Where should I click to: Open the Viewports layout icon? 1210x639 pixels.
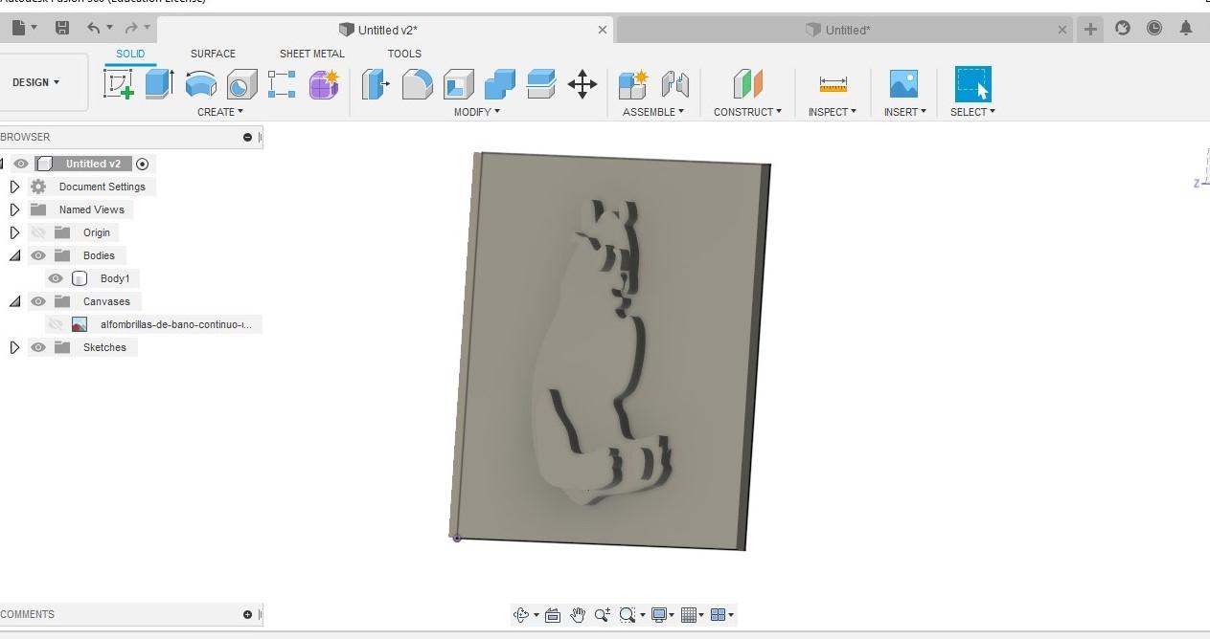pos(718,615)
